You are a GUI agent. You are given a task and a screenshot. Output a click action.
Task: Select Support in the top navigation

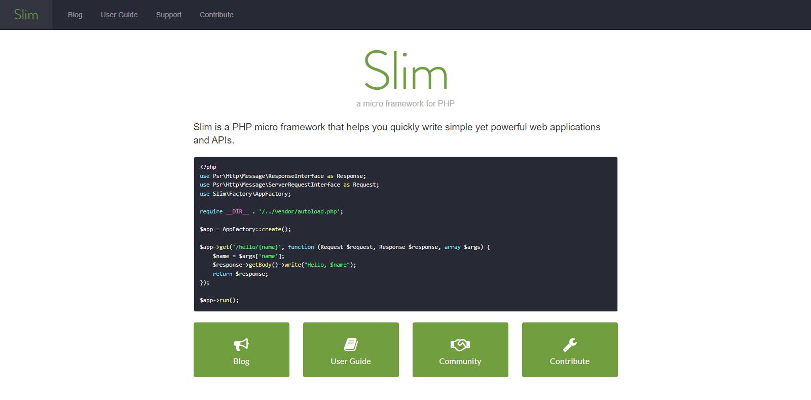pos(169,15)
